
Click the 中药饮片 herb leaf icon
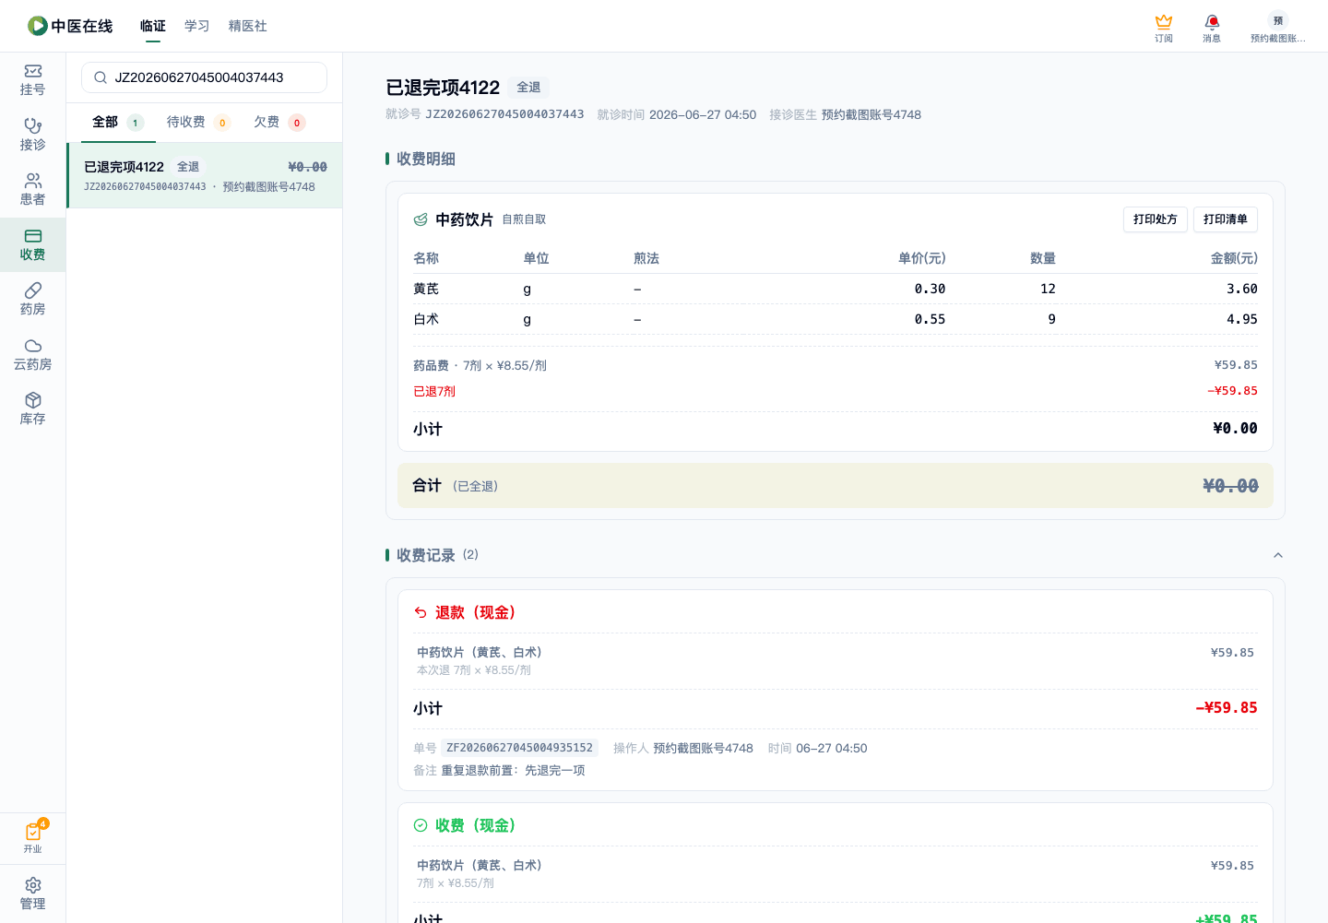coord(421,219)
